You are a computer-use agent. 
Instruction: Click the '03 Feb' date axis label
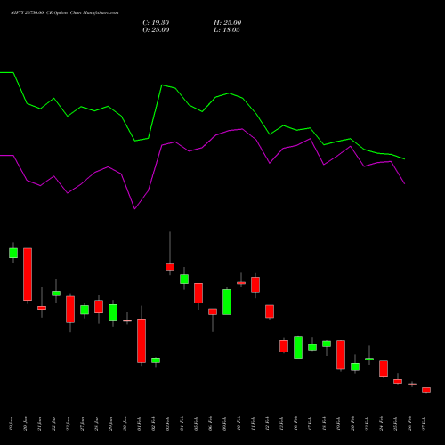[x=167, y=425]
